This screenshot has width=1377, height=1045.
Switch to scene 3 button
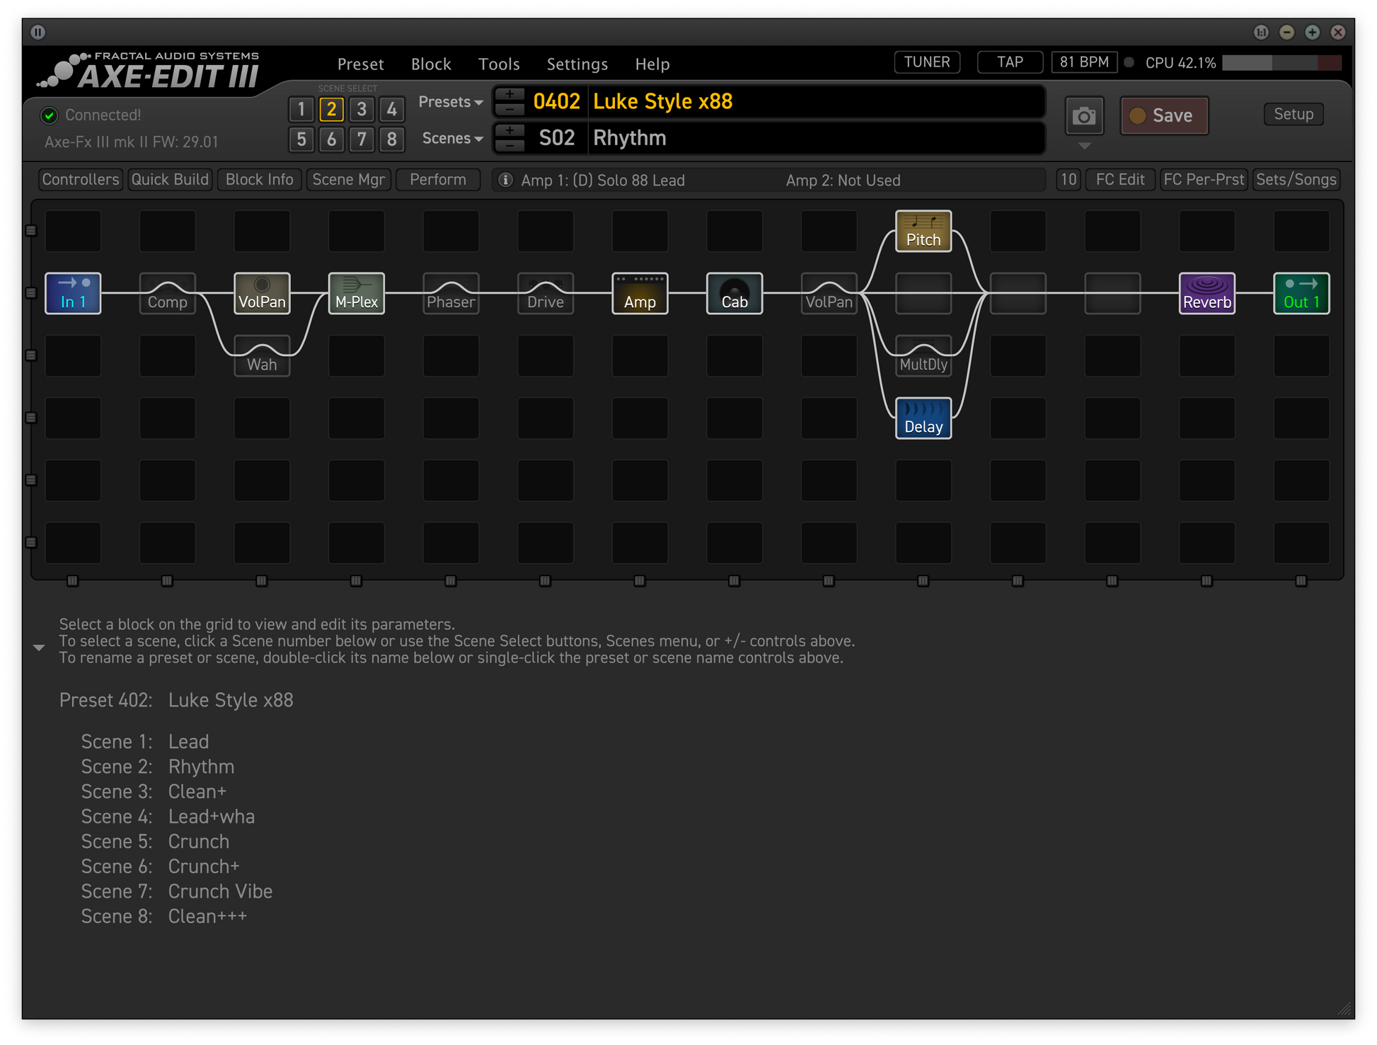click(x=362, y=109)
